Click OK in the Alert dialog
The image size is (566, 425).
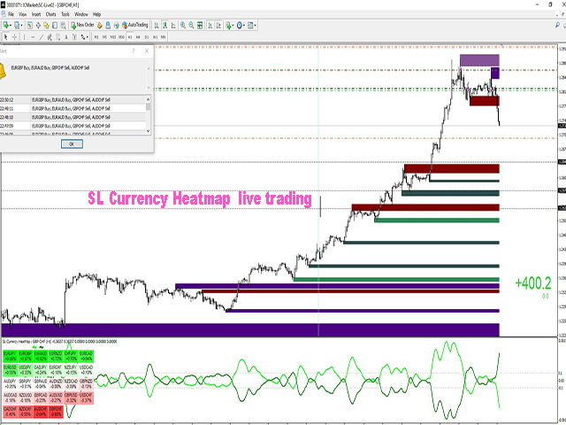pyautogui.click(x=72, y=143)
